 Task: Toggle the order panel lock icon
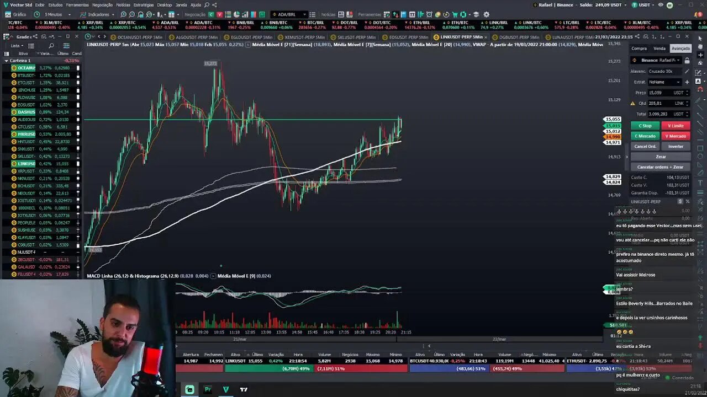[x=687, y=60]
